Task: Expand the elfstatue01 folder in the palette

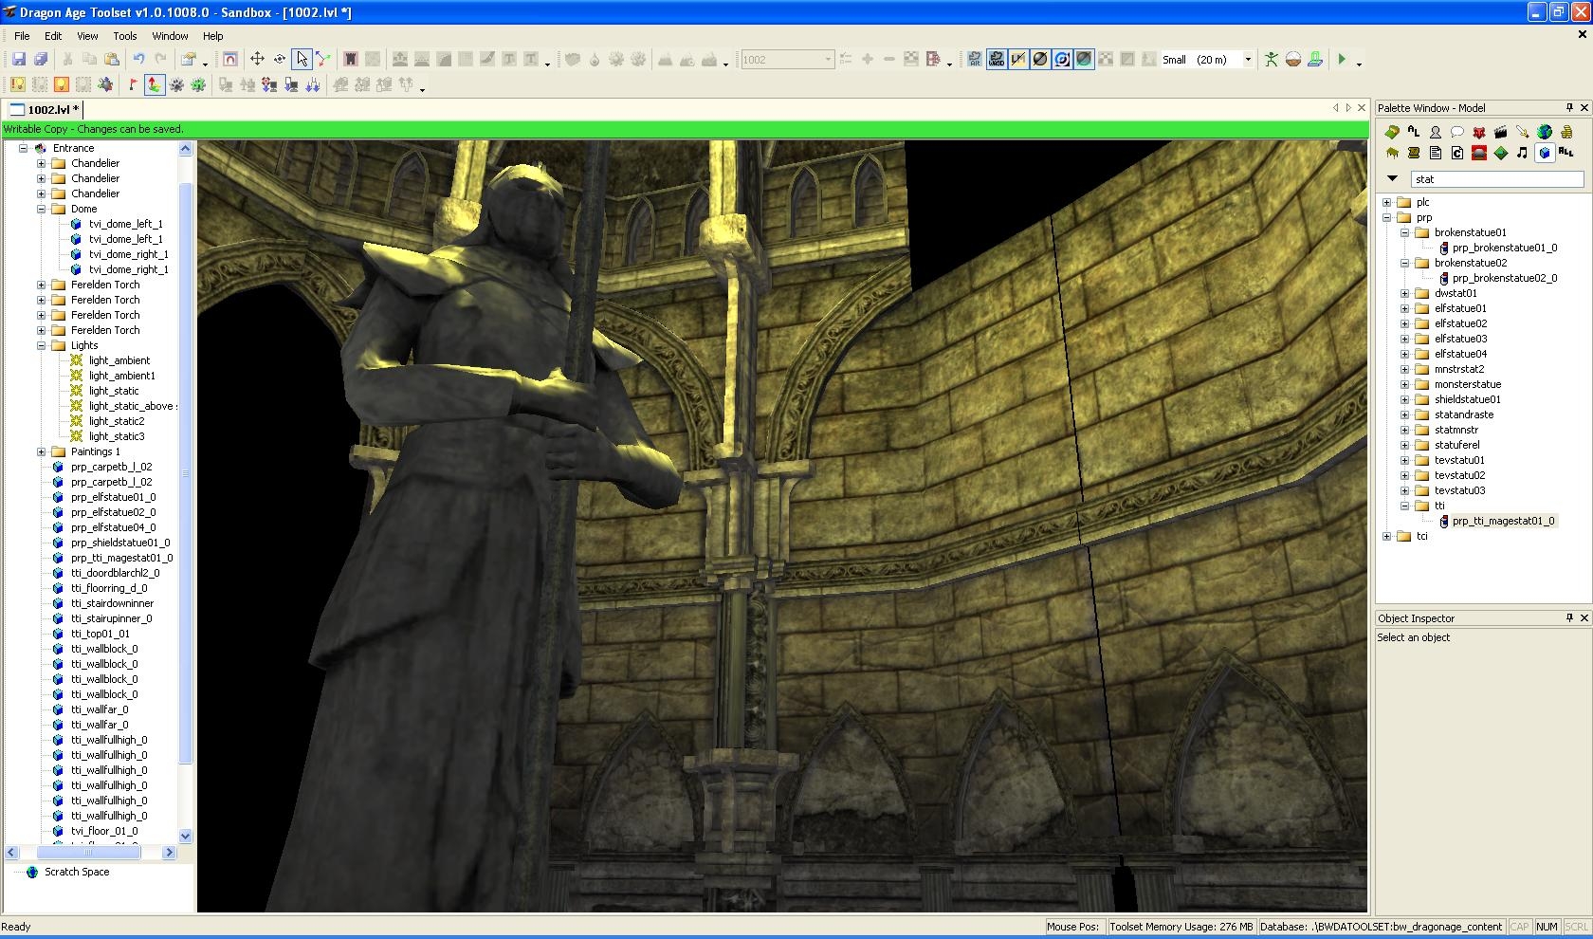Action: [1405, 308]
